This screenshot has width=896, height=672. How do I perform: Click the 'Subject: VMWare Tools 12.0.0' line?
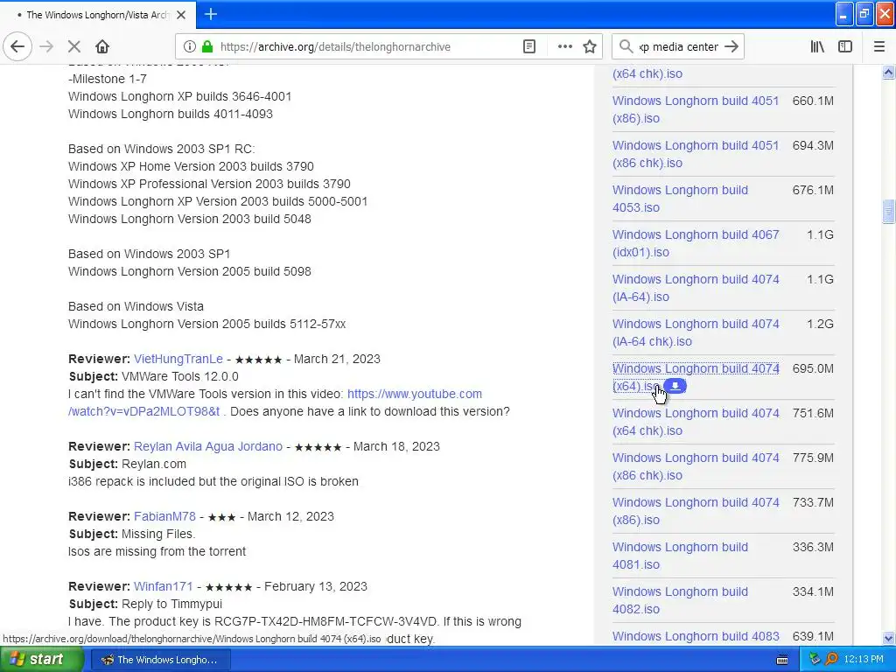pyautogui.click(x=154, y=376)
